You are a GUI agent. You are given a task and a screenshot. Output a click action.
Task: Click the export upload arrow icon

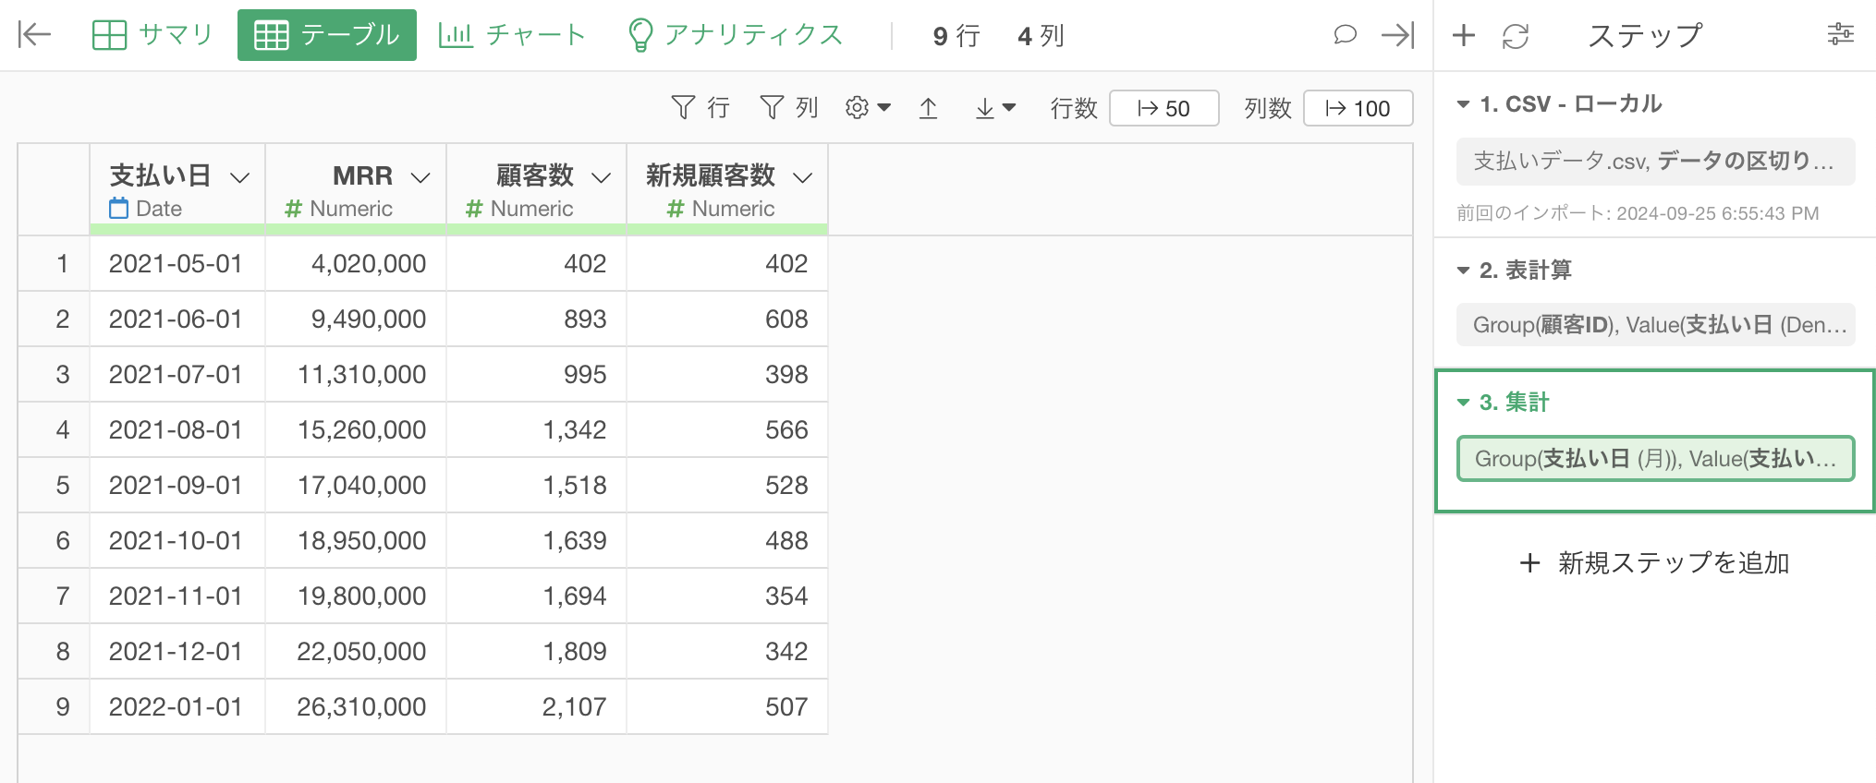929,108
